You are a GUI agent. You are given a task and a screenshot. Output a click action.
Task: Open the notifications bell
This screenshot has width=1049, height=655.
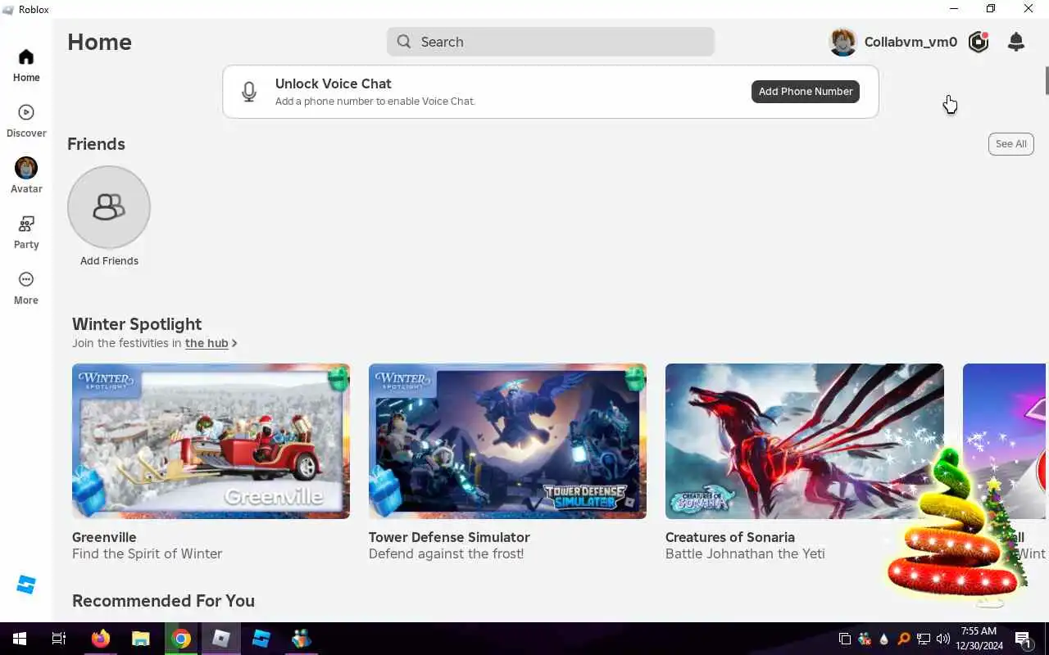click(x=1016, y=42)
